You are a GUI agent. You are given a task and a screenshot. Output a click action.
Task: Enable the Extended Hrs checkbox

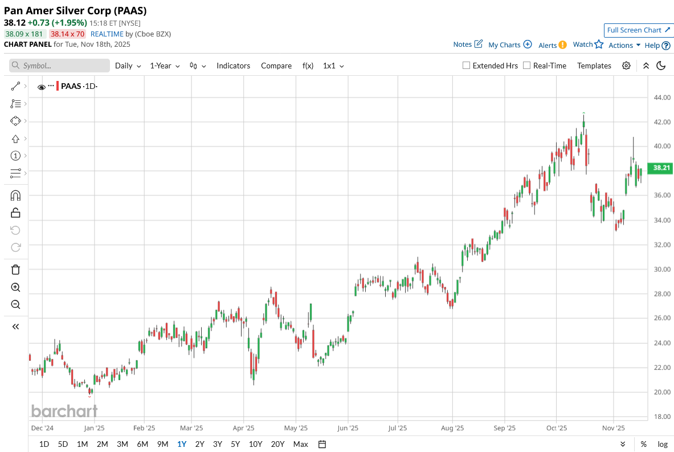[x=467, y=66]
